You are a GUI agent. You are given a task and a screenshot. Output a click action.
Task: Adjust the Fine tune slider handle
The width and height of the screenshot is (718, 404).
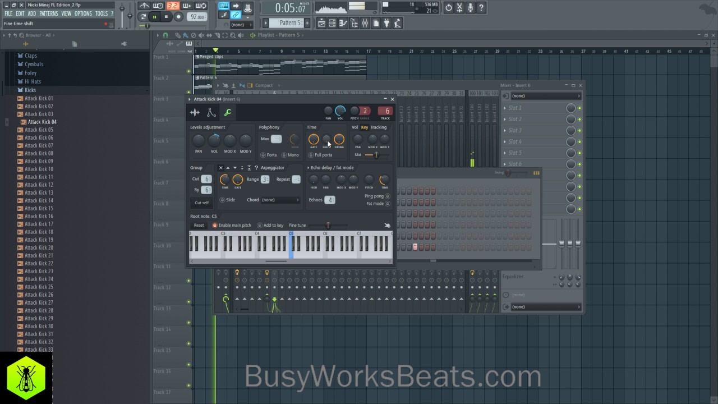[x=328, y=226]
